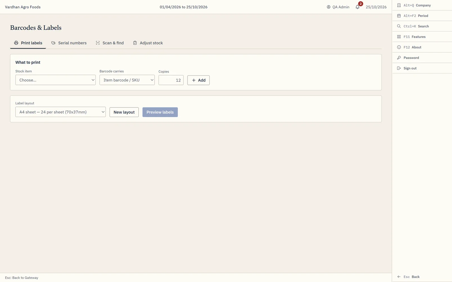The height and width of the screenshot is (282, 452).
Task: Click Back label in sidebar footer
Action: tap(416, 277)
